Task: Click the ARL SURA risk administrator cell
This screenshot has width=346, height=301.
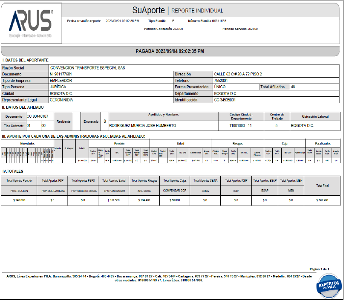Action: [x=145, y=191]
